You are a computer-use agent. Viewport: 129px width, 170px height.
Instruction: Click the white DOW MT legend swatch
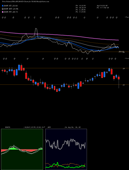[x=3, y=9]
